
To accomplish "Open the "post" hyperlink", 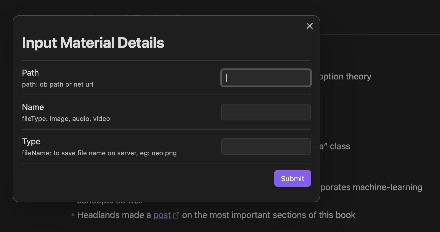I will pyautogui.click(x=162, y=215).
